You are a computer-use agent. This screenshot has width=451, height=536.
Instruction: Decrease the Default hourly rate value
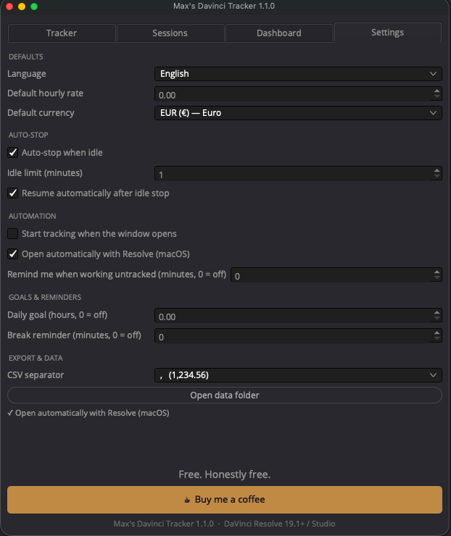tap(437, 97)
